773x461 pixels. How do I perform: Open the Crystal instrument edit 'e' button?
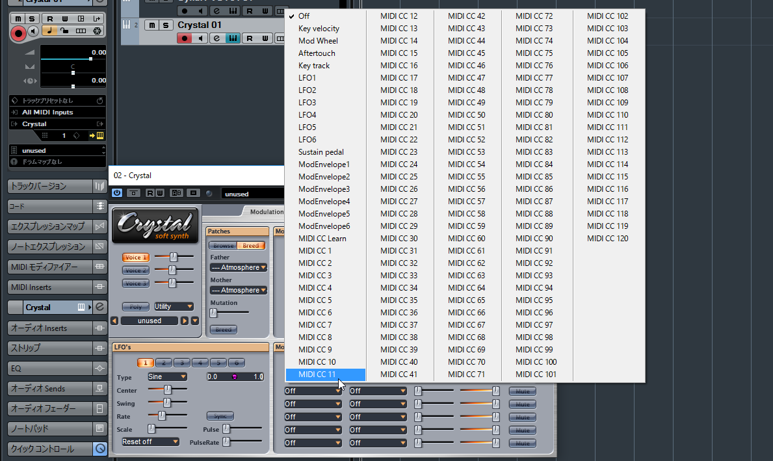coord(100,307)
